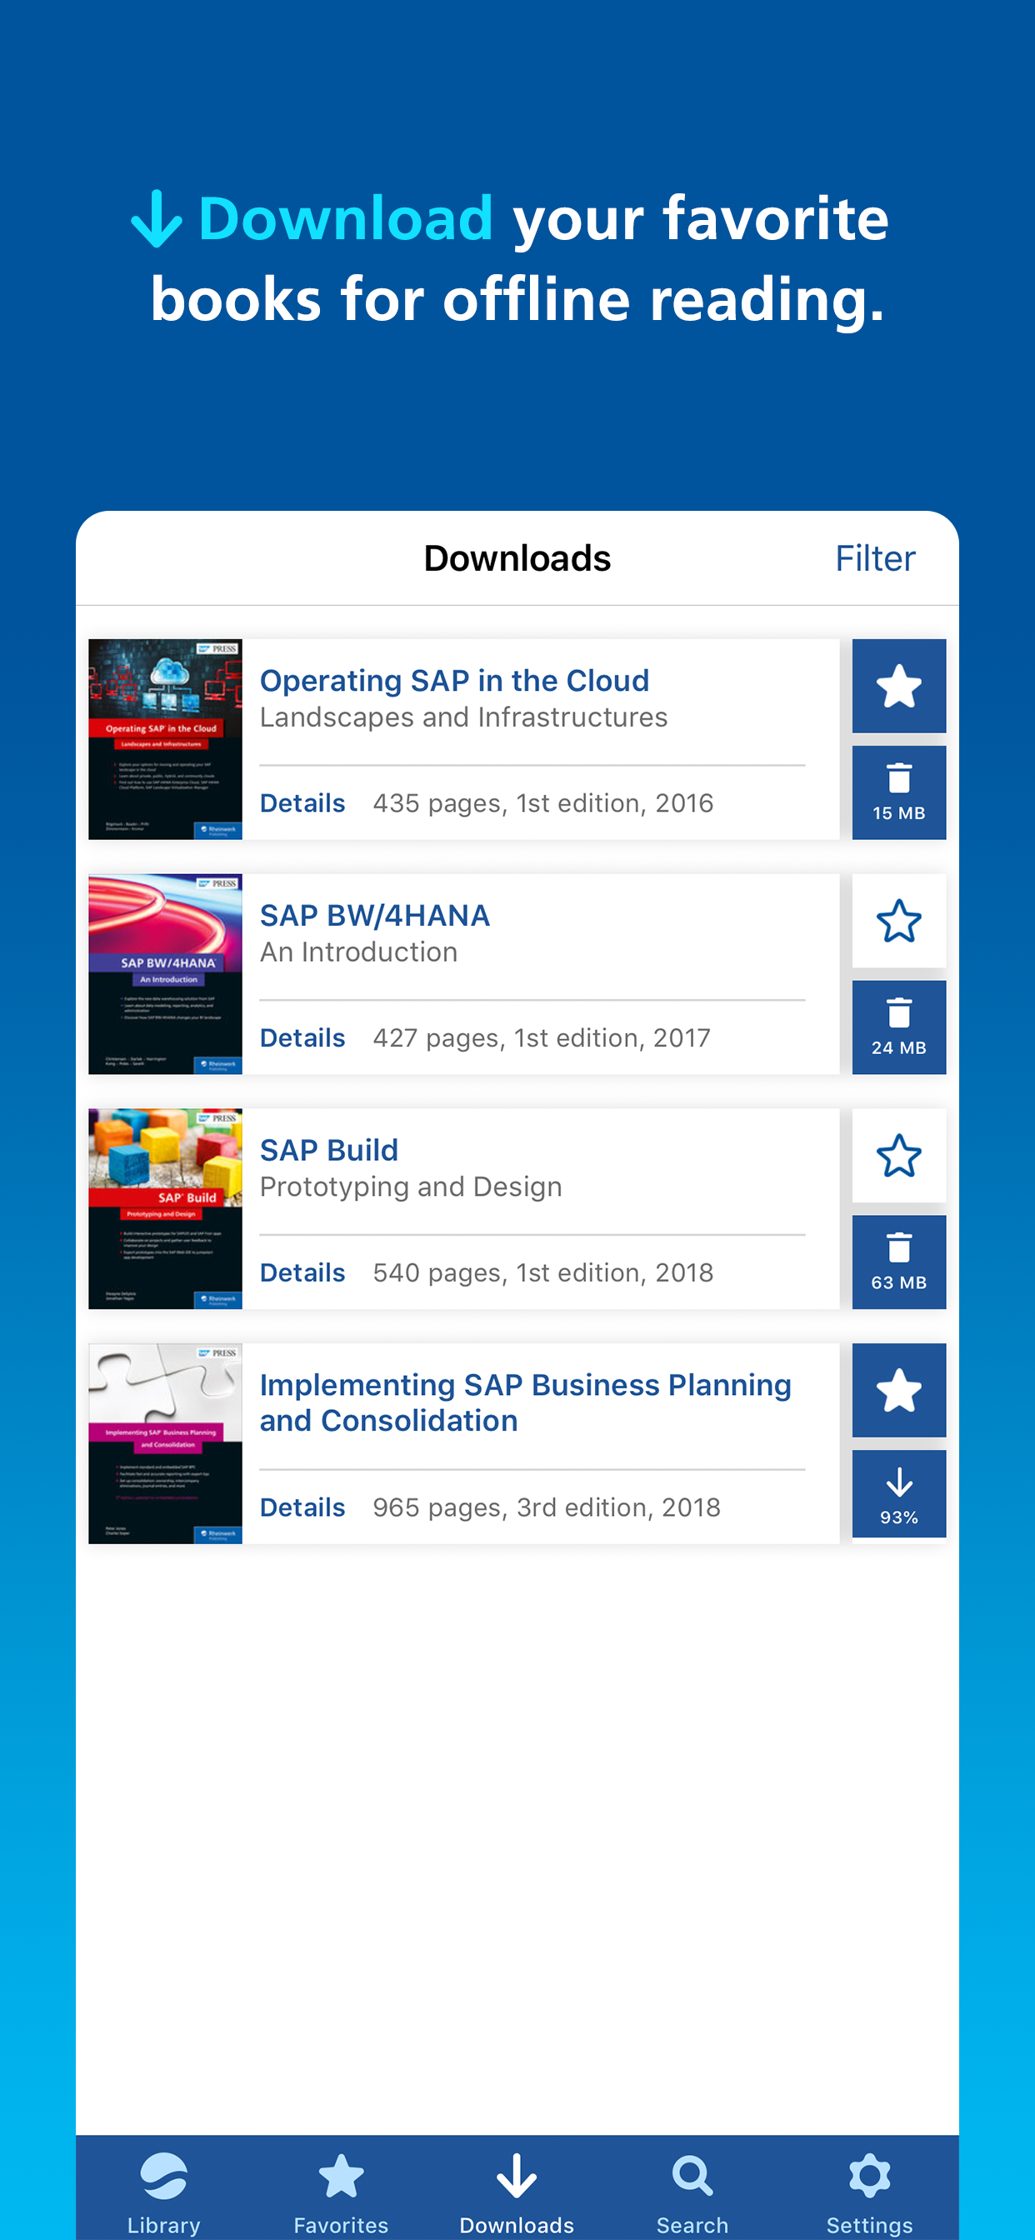Open the SAP Build book cover
Viewport: 1035px width, 2240px height.
[x=165, y=1208]
